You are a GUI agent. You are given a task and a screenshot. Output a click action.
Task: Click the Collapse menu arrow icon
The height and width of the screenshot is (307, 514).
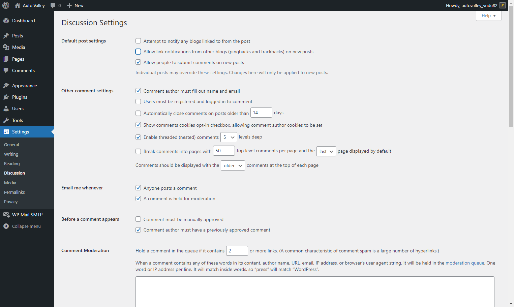click(x=6, y=226)
